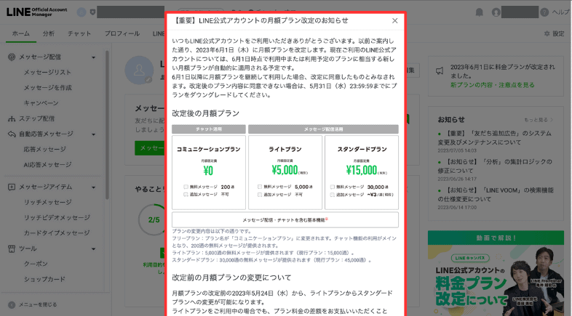Open メッセージを作成 in sidebar
Image resolution: width=572 pixels, height=316 pixels.
tap(48, 88)
